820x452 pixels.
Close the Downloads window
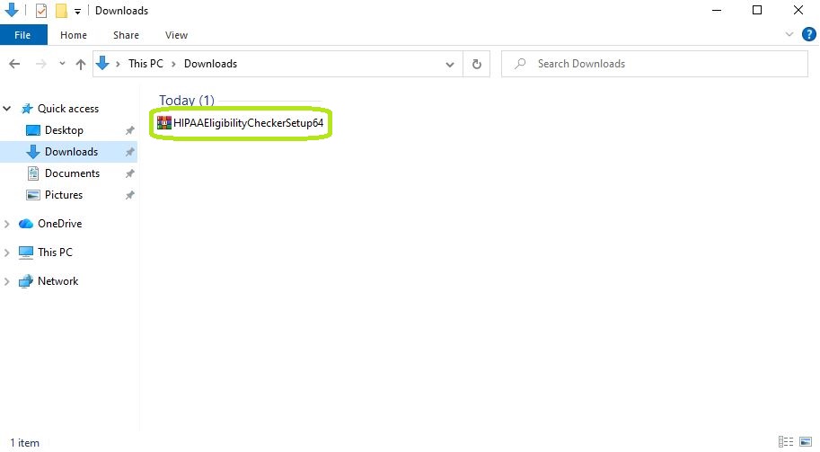[798, 10]
